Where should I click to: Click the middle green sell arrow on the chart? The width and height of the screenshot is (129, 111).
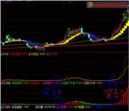(x=69, y=29)
